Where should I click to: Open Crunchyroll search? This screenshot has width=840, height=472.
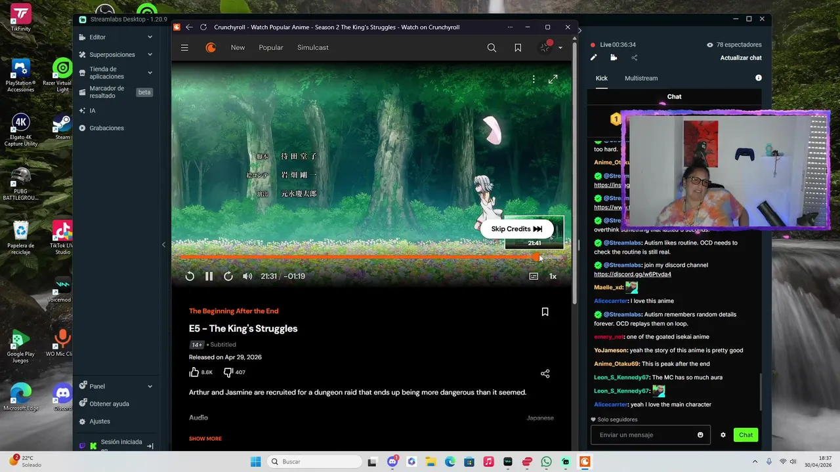492,48
